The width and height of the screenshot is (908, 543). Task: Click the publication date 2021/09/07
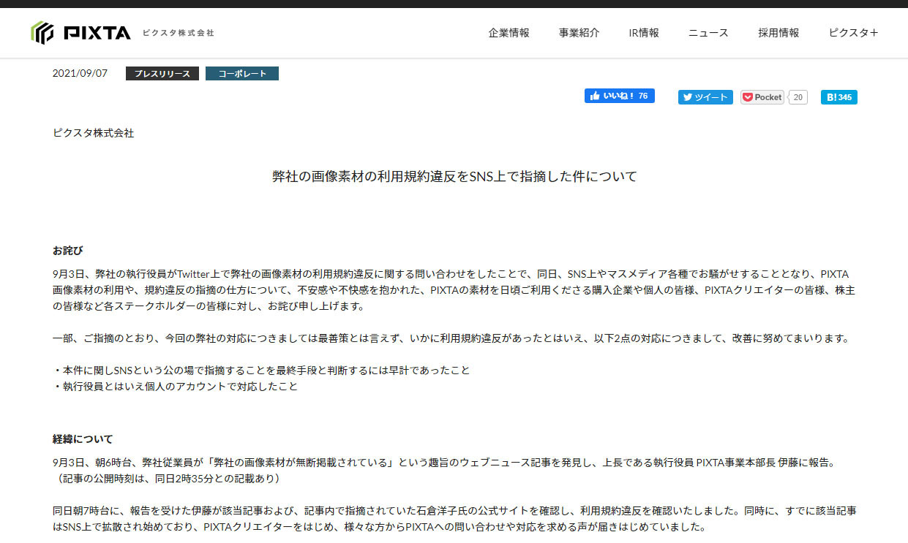80,74
